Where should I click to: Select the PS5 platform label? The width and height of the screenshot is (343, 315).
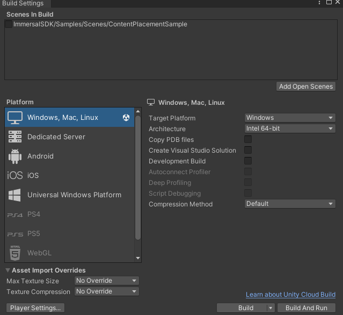pos(34,234)
